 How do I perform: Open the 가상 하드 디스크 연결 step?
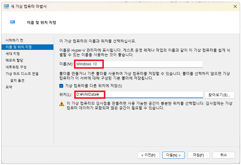click(x=22, y=74)
